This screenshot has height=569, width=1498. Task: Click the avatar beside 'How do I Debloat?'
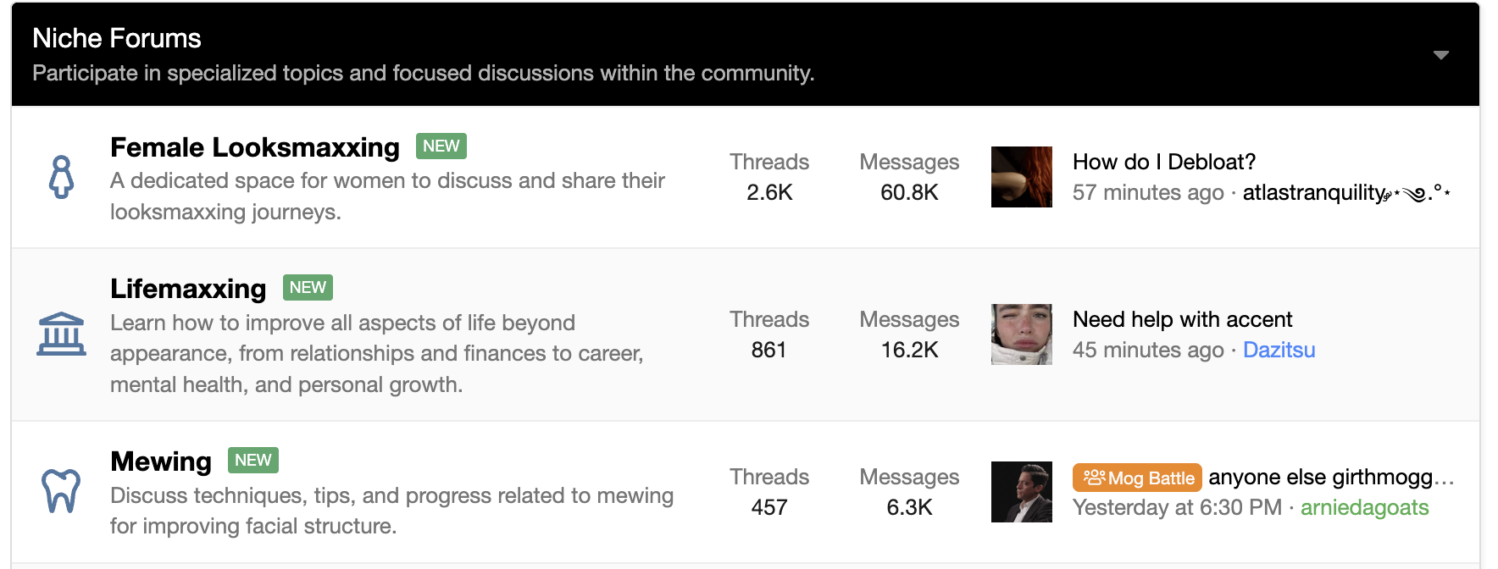pyautogui.click(x=1022, y=177)
